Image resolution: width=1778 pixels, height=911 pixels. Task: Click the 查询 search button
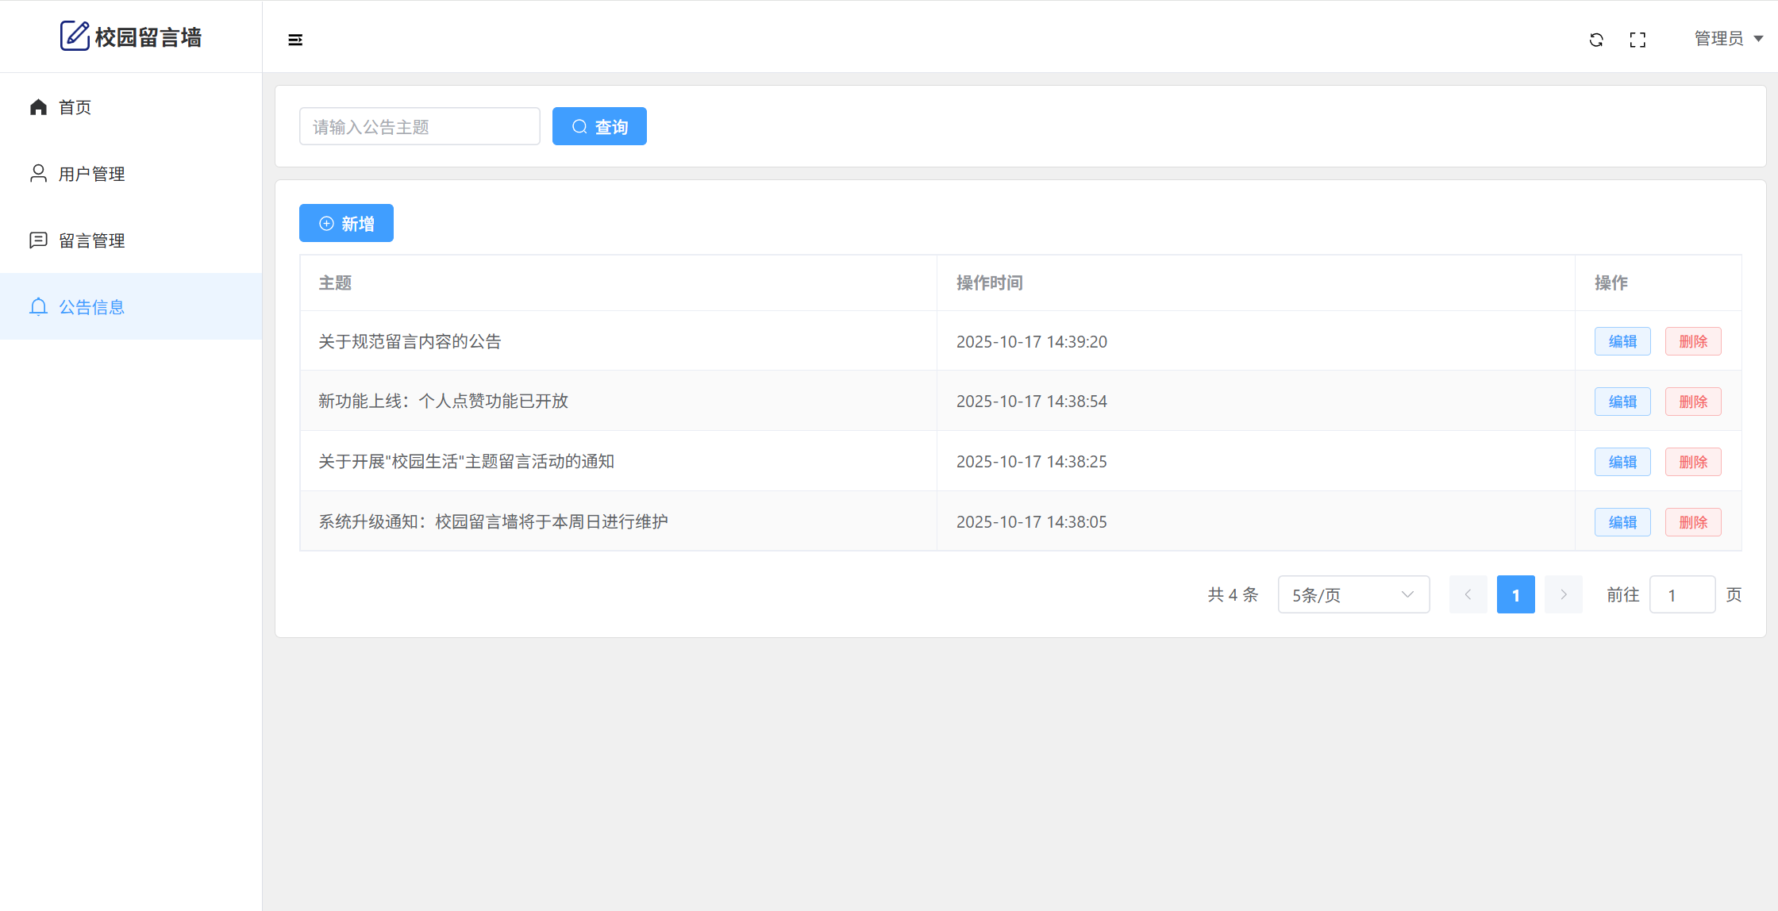coord(599,126)
